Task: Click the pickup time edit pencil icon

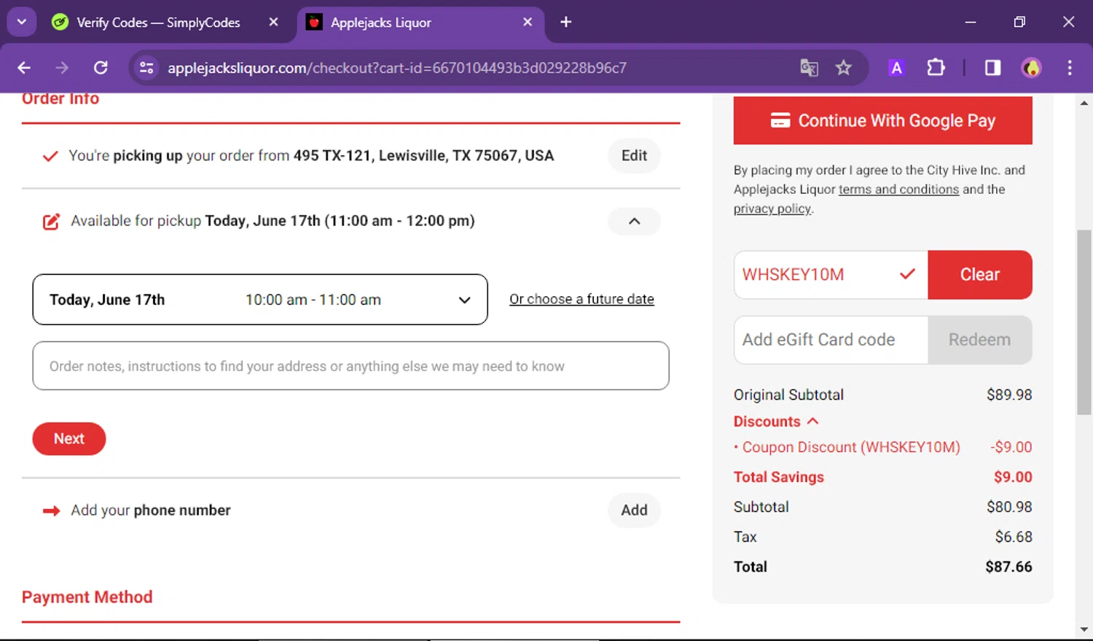Action: pyautogui.click(x=51, y=221)
